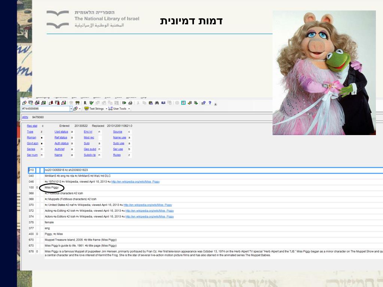
Task: Click the green right-arrow icon before help icons
Action: point(196,103)
